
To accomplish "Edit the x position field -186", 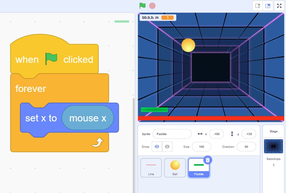I will [217, 134].
